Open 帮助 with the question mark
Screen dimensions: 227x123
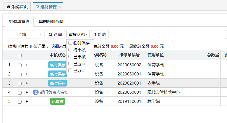[100, 35]
